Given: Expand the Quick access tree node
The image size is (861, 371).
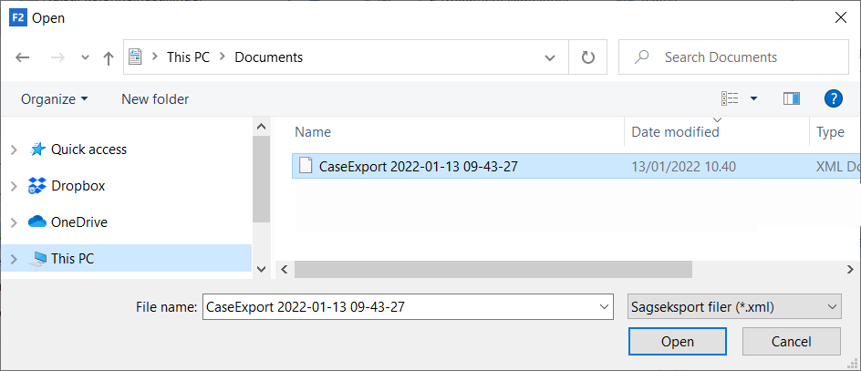Looking at the screenshot, I should pyautogui.click(x=13, y=149).
